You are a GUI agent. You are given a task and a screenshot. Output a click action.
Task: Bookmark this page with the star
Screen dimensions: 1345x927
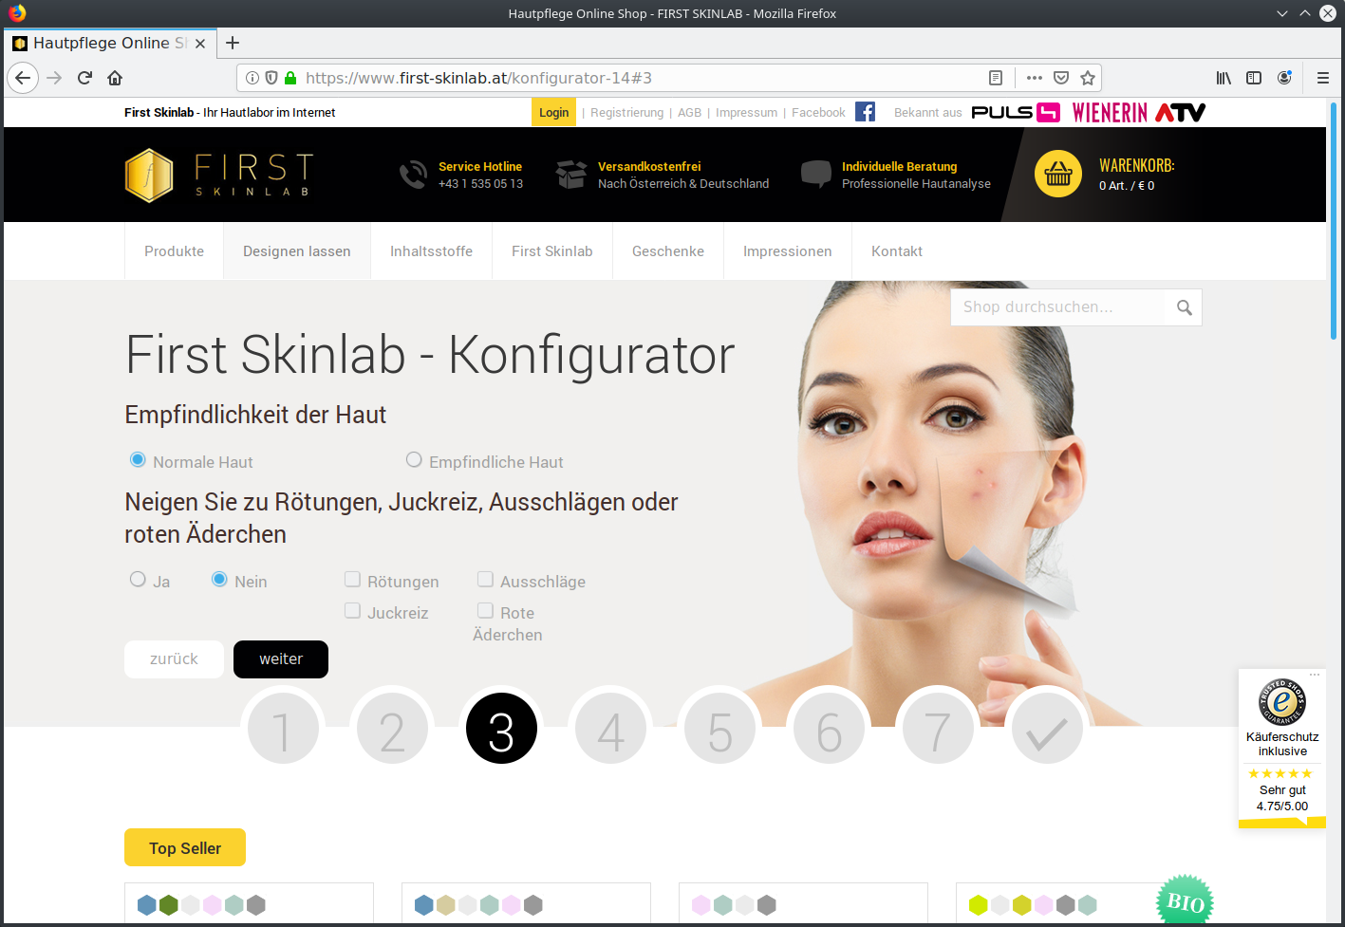[1088, 78]
